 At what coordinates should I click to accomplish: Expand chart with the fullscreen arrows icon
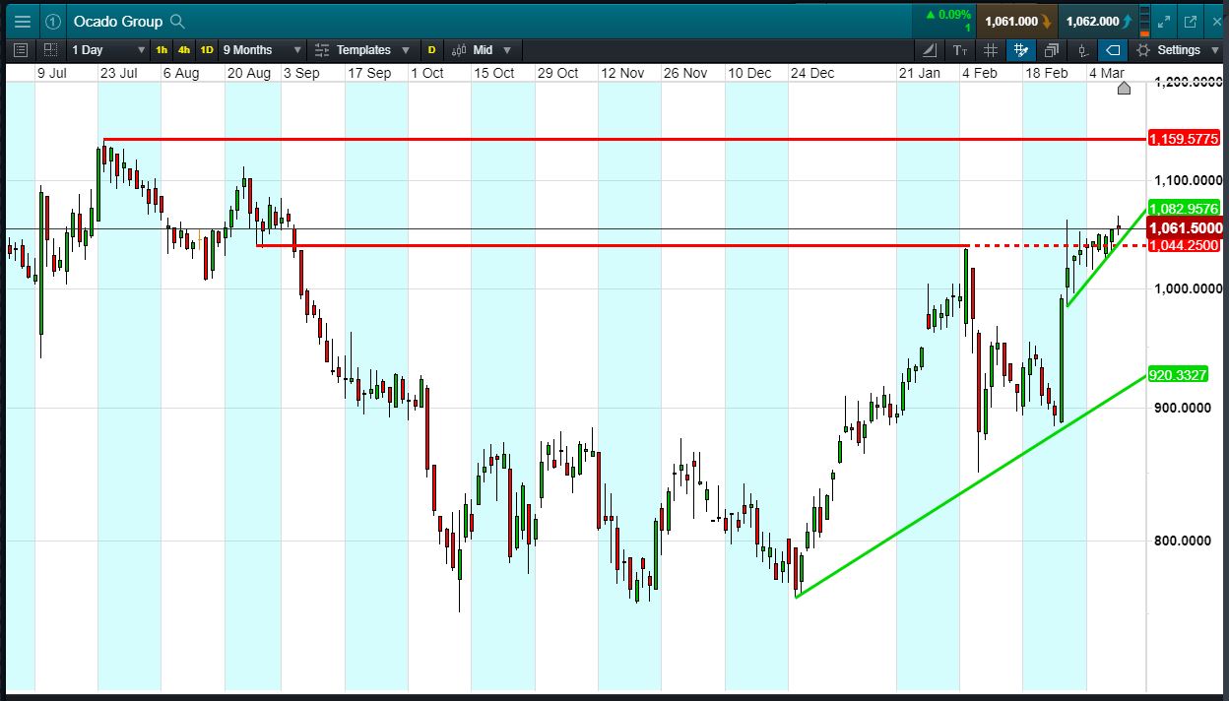(x=1163, y=21)
